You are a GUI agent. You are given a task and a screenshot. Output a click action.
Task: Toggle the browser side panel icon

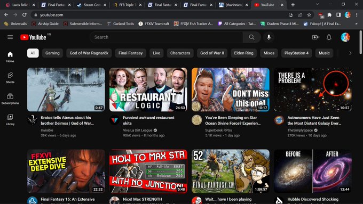pos(338,15)
